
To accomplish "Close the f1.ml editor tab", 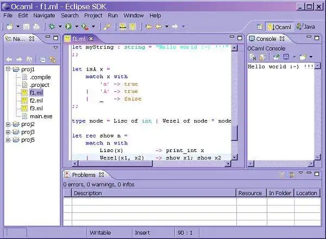I will [x=91, y=39].
